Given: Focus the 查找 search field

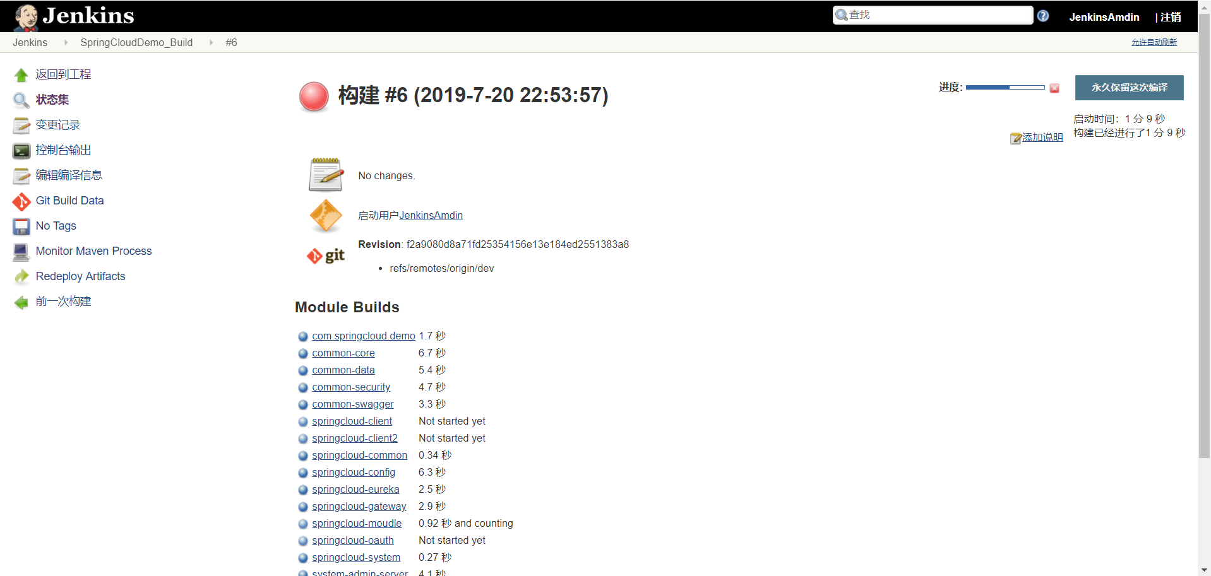Looking at the screenshot, I should [x=933, y=15].
